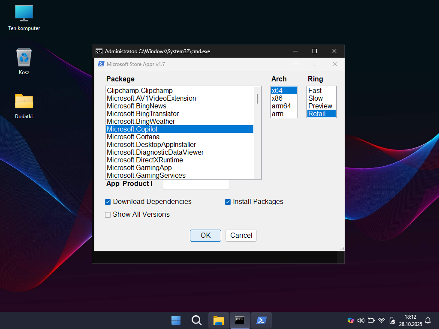Enable the Show All Versions checkbox
The width and height of the screenshot is (439, 329).
108,215
